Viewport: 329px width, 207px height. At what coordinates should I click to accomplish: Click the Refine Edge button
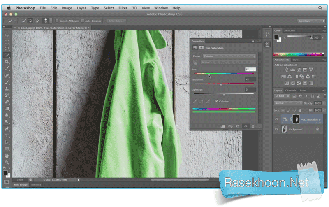pos(116,21)
